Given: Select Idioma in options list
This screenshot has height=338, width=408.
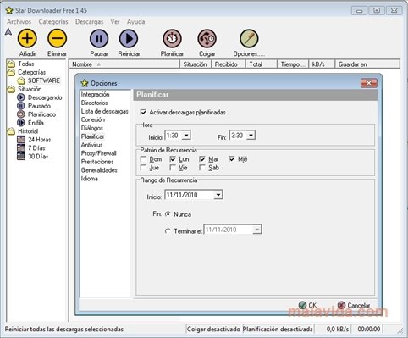Looking at the screenshot, I should pos(90,179).
